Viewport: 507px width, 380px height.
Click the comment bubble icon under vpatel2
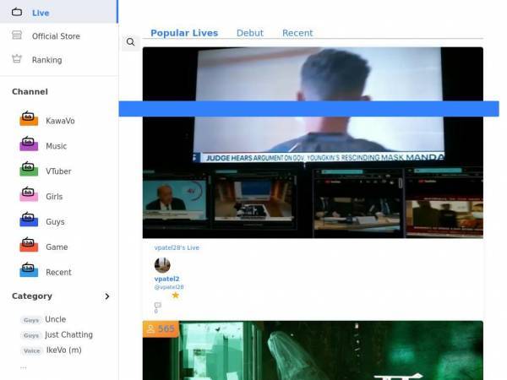158,305
